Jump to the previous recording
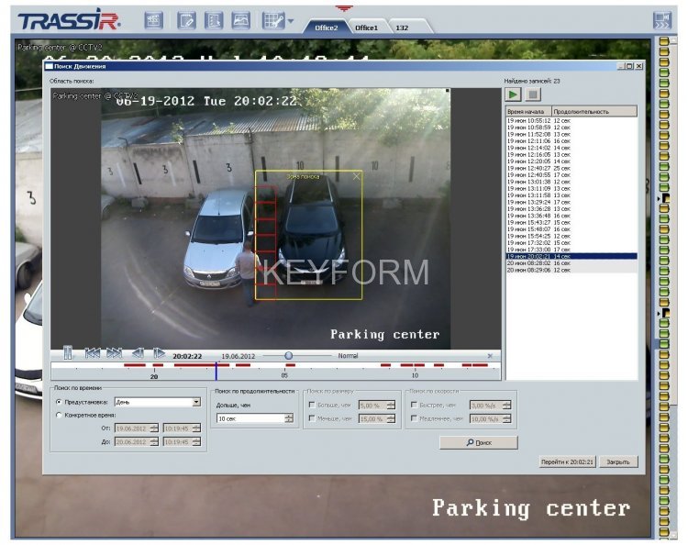Image resolution: width=688 pixels, height=545 pixels. [93, 353]
